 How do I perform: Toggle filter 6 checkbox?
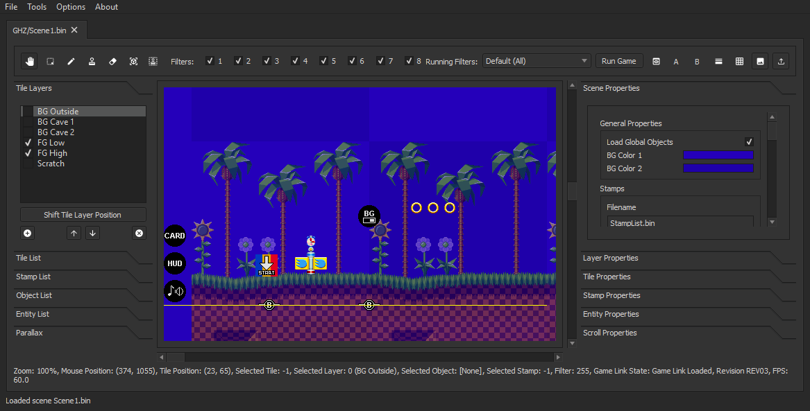[x=352, y=61]
